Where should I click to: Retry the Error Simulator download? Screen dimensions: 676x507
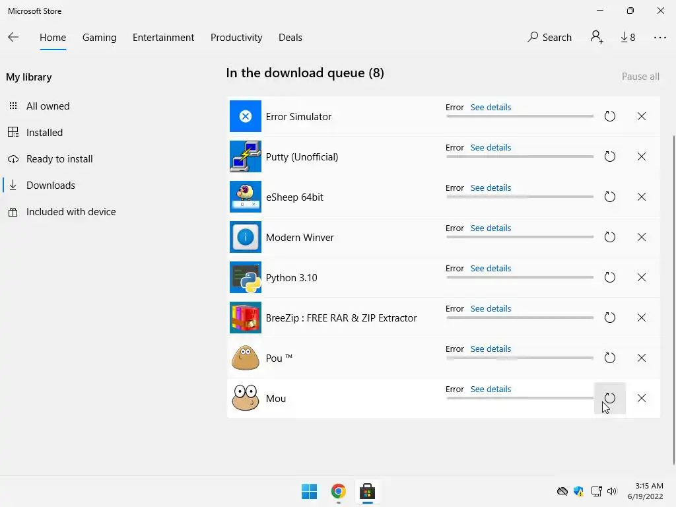pyautogui.click(x=609, y=116)
